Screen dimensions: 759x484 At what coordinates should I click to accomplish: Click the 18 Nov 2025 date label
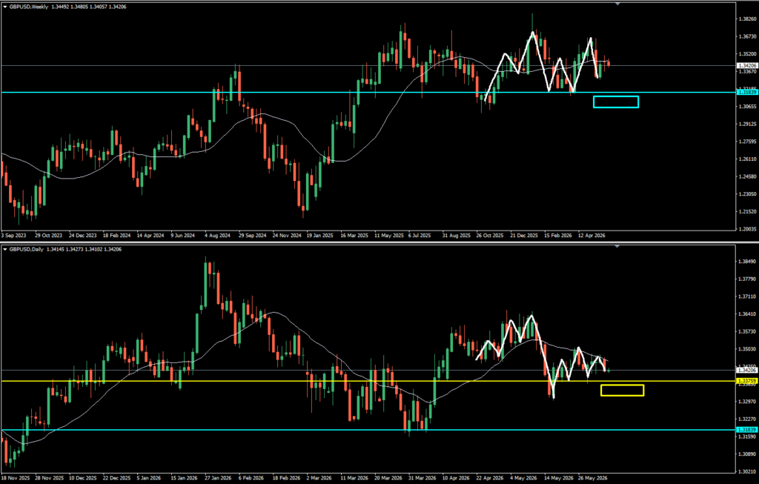pos(16,478)
